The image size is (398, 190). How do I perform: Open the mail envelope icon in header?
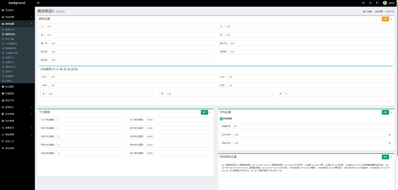(363, 3)
